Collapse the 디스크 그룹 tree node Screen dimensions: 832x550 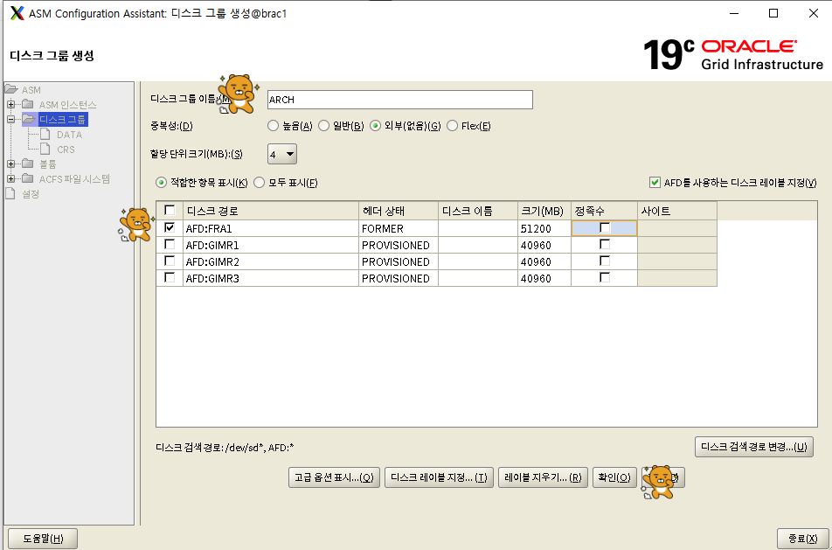[10, 119]
